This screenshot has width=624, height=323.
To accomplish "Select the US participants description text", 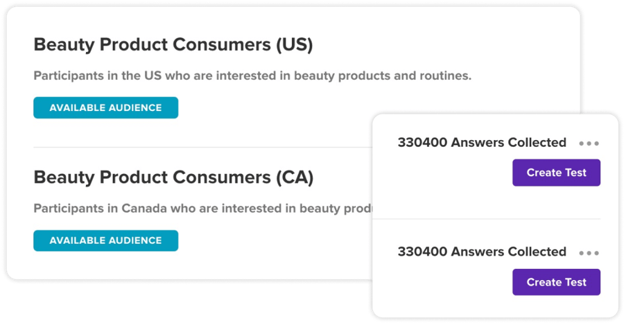I will pos(252,76).
